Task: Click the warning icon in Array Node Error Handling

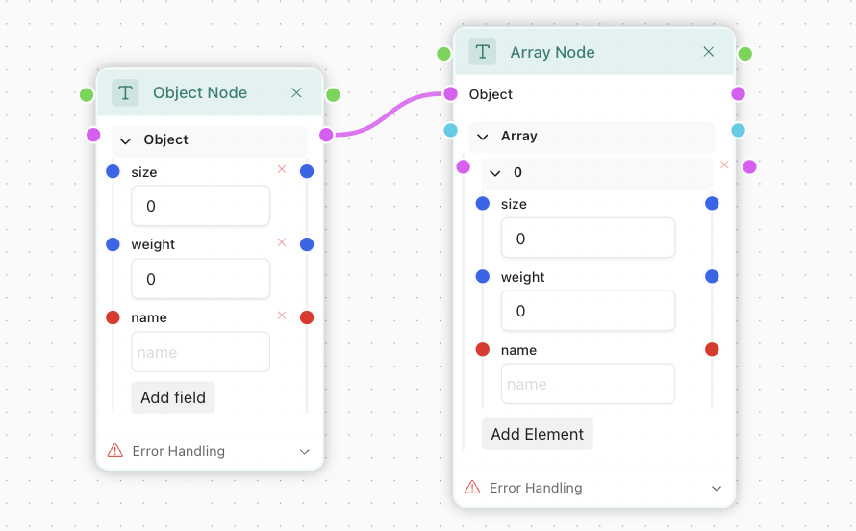Action: tap(472, 488)
